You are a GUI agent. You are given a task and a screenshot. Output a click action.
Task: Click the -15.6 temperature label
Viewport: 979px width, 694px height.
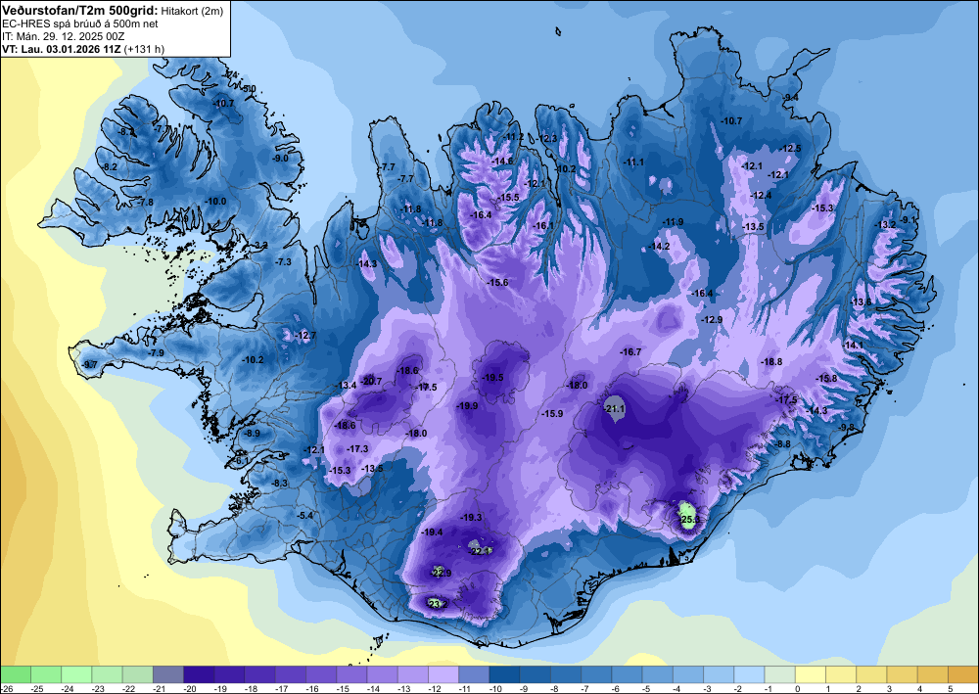pos(497,283)
